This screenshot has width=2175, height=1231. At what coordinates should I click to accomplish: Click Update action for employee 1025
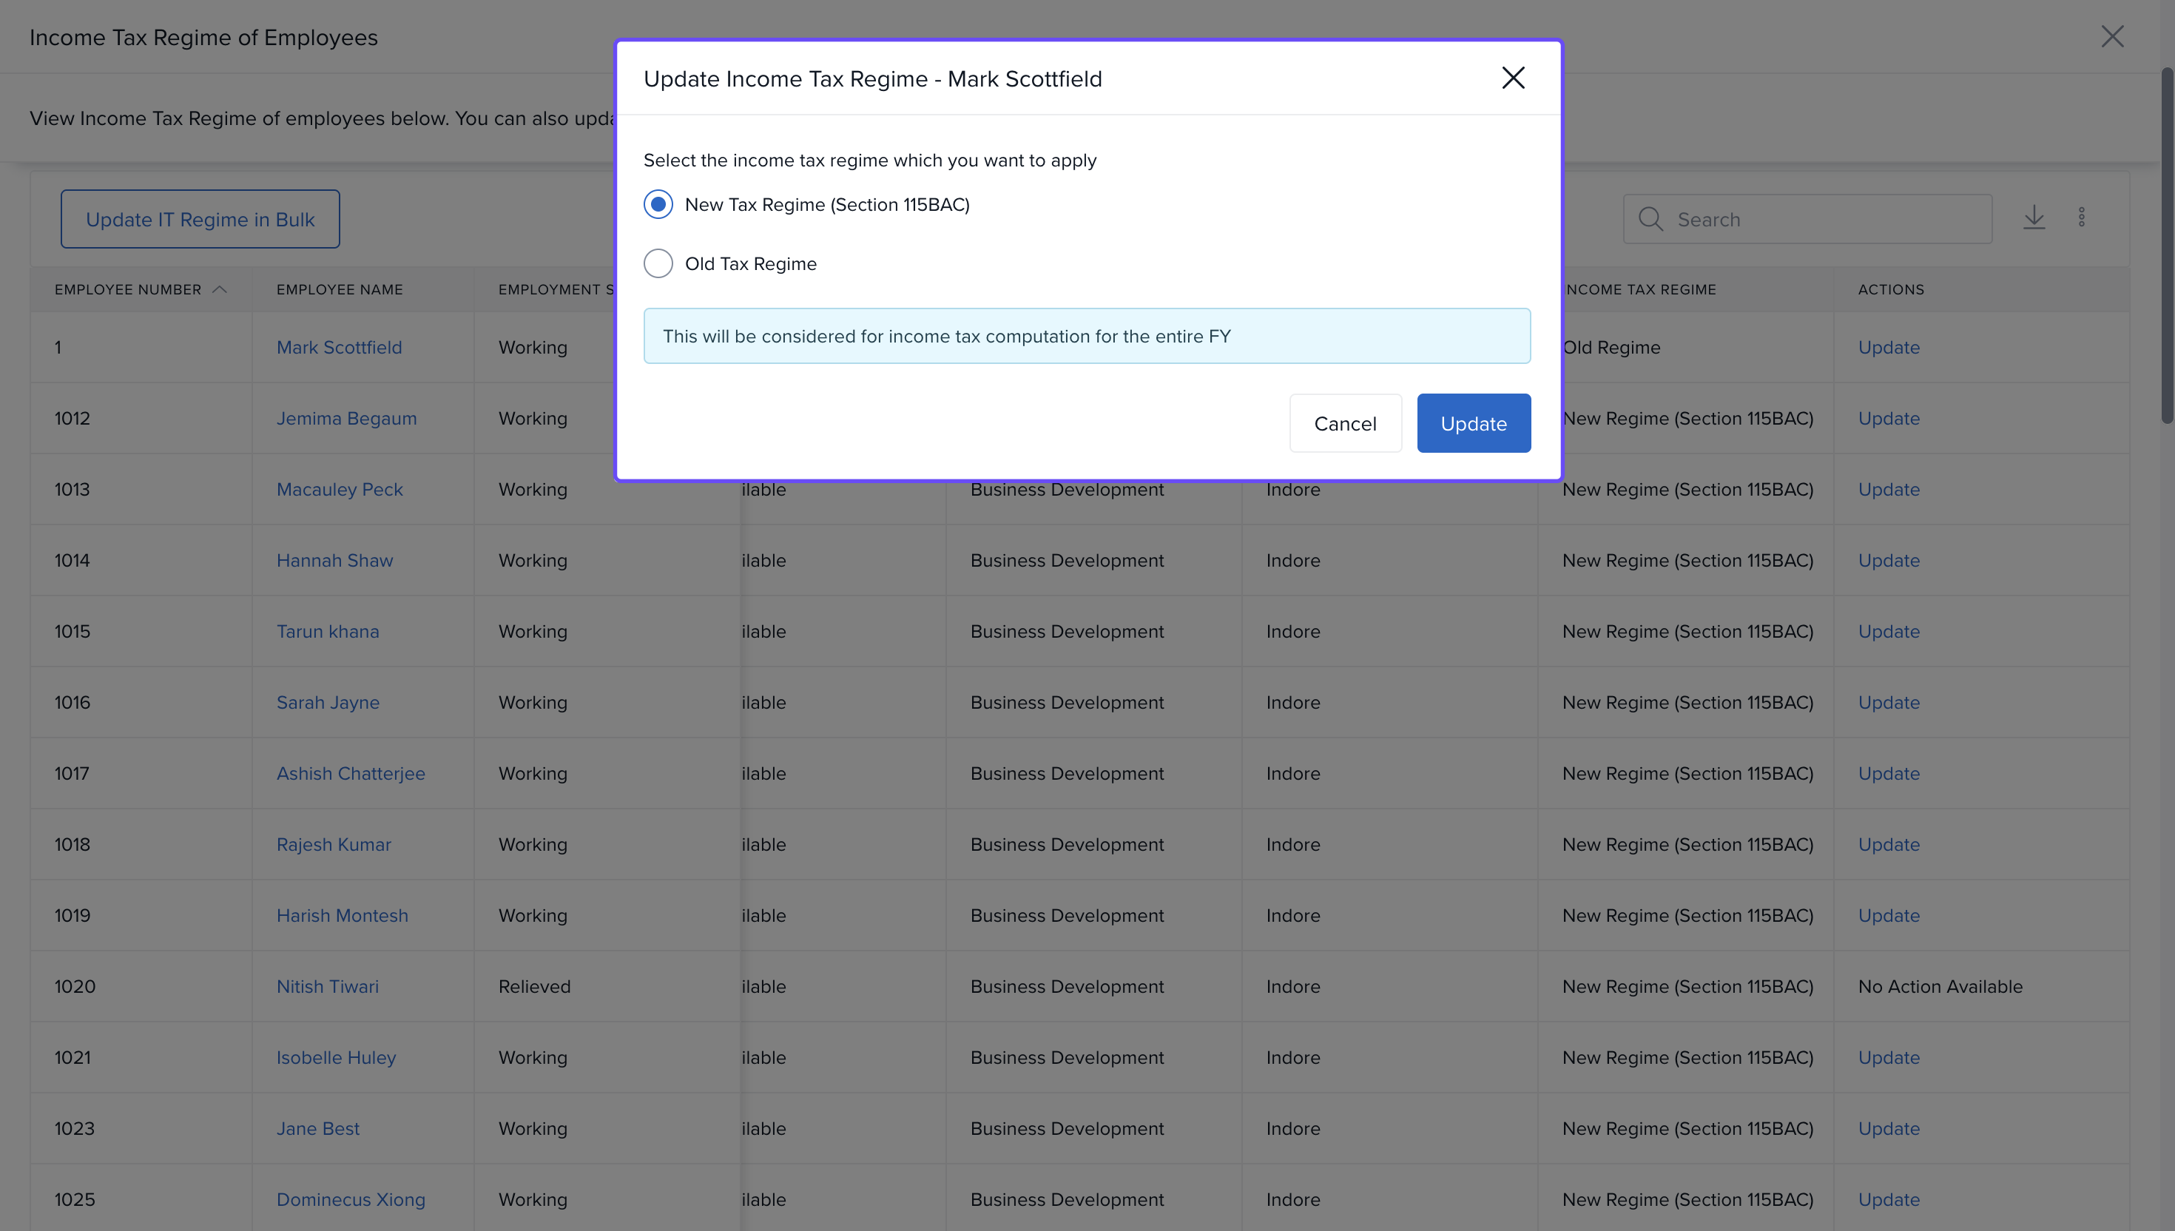pos(1888,1200)
